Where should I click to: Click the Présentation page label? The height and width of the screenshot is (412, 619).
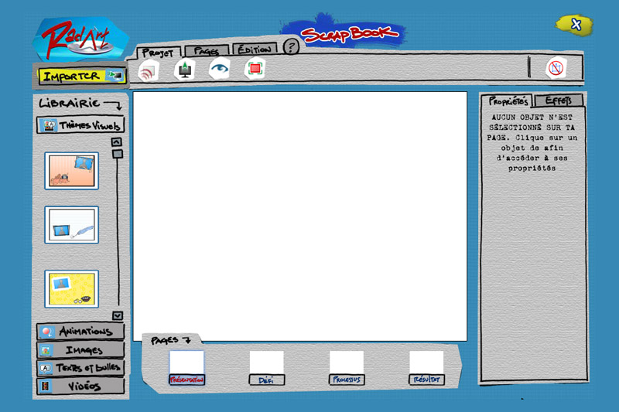(186, 380)
